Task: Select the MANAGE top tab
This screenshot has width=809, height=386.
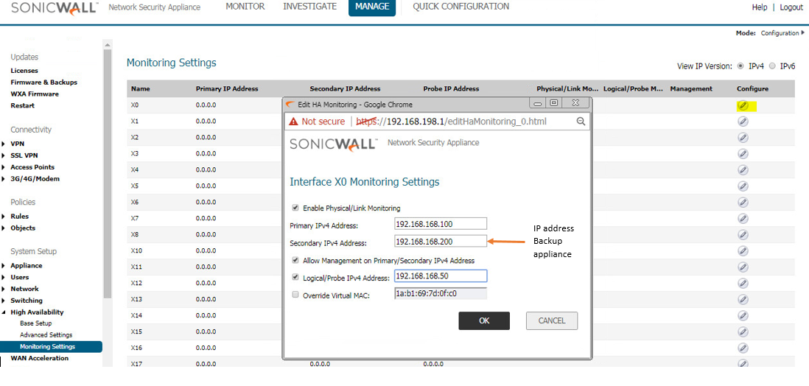Action: tap(372, 7)
